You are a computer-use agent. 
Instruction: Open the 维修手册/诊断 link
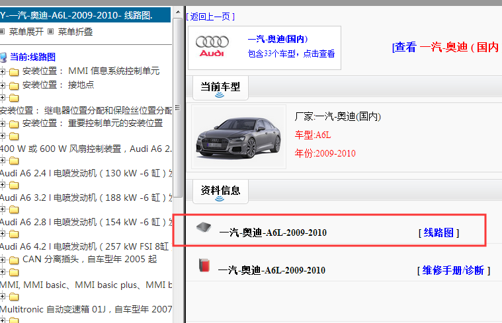pyautogui.click(x=453, y=271)
